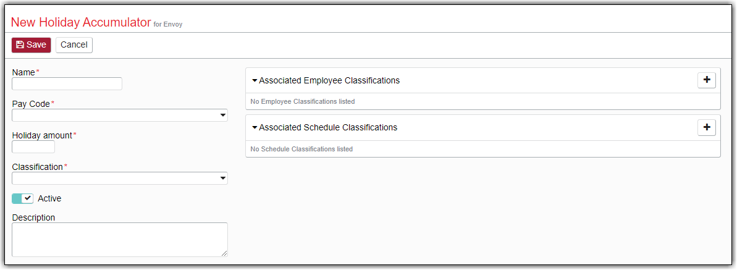Click the Save button with floppy icon
737x270 pixels.
tap(31, 44)
